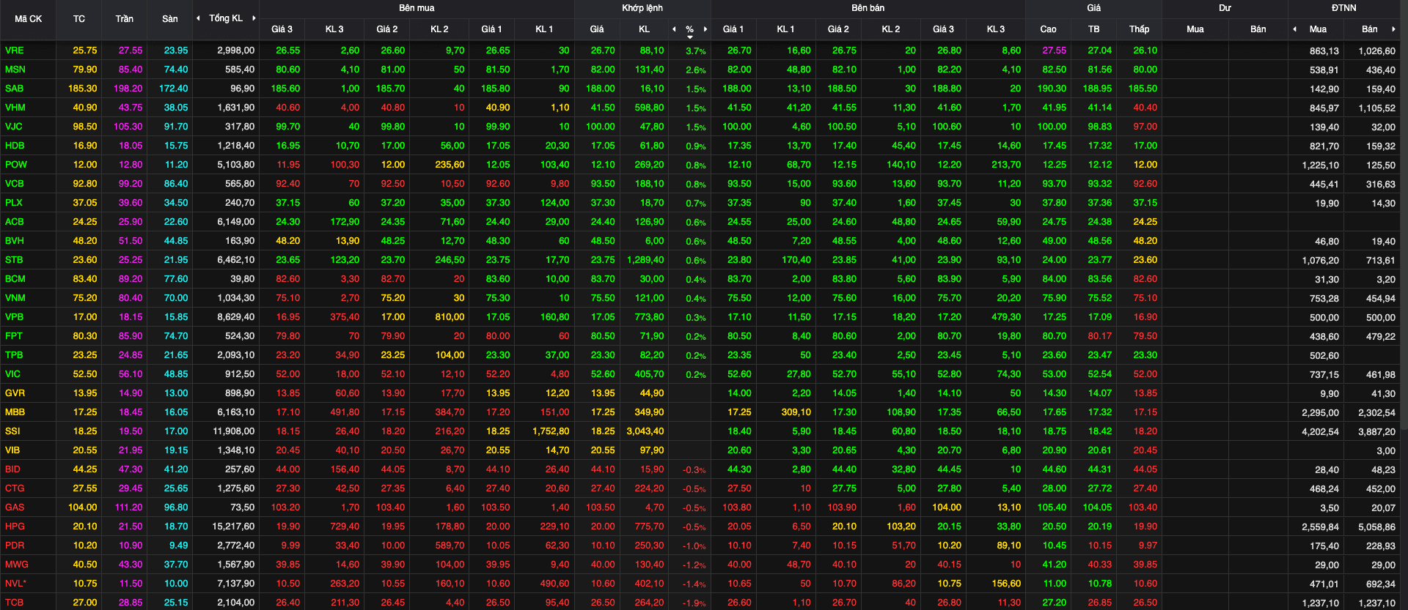This screenshot has height=610, width=1408.
Task: Select the VCB ticker symbol
Action: pyautogui.click(x=15, y=184)
